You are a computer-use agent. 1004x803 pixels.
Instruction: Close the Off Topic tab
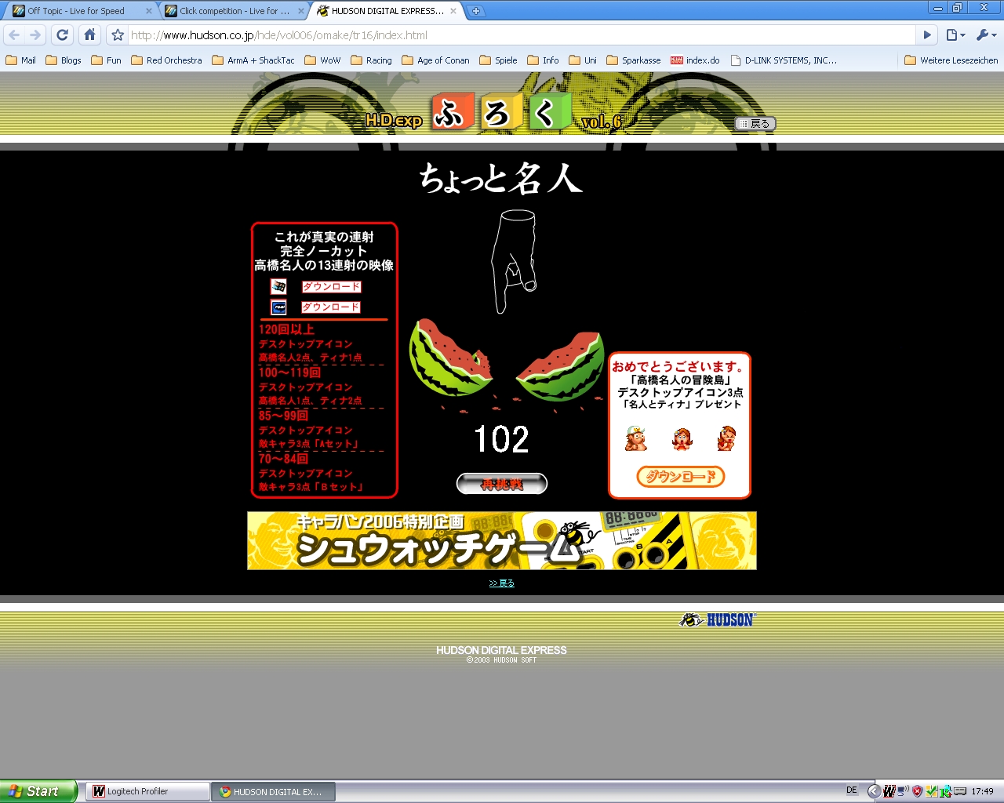149,11
